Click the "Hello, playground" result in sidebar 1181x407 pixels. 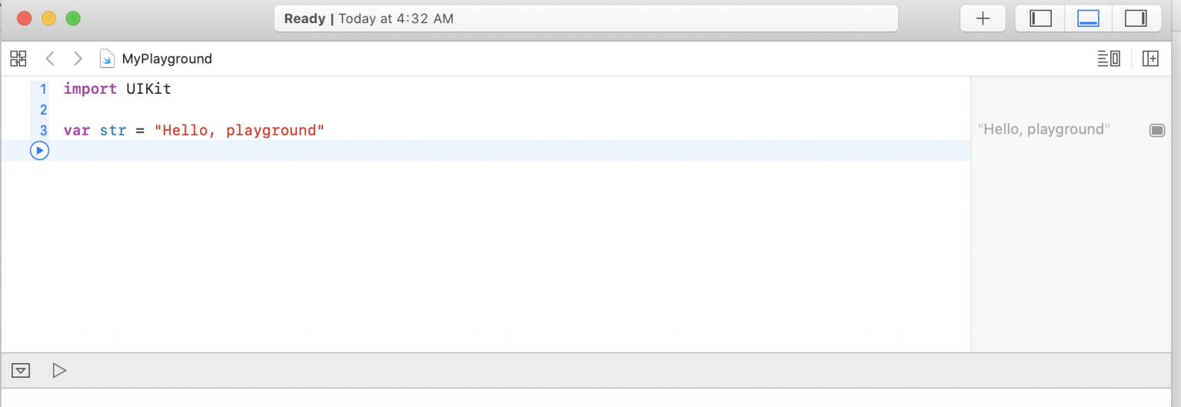pos(1043,130)
